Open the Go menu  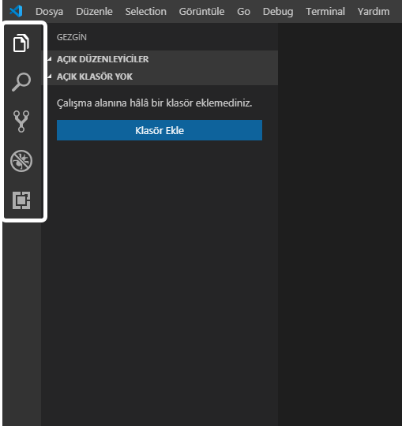[243, 11]
